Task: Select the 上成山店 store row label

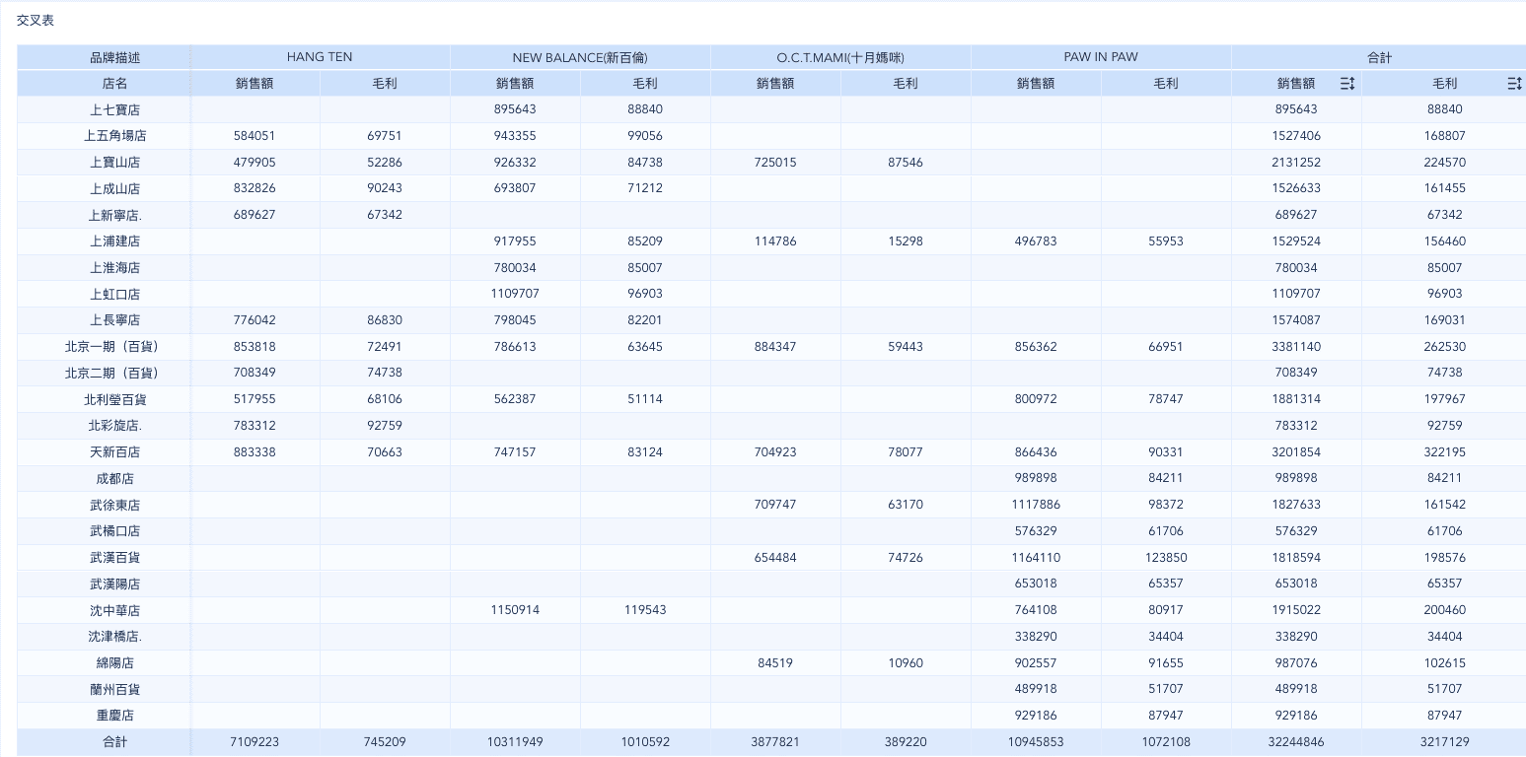Action: (x=115, y=188)
